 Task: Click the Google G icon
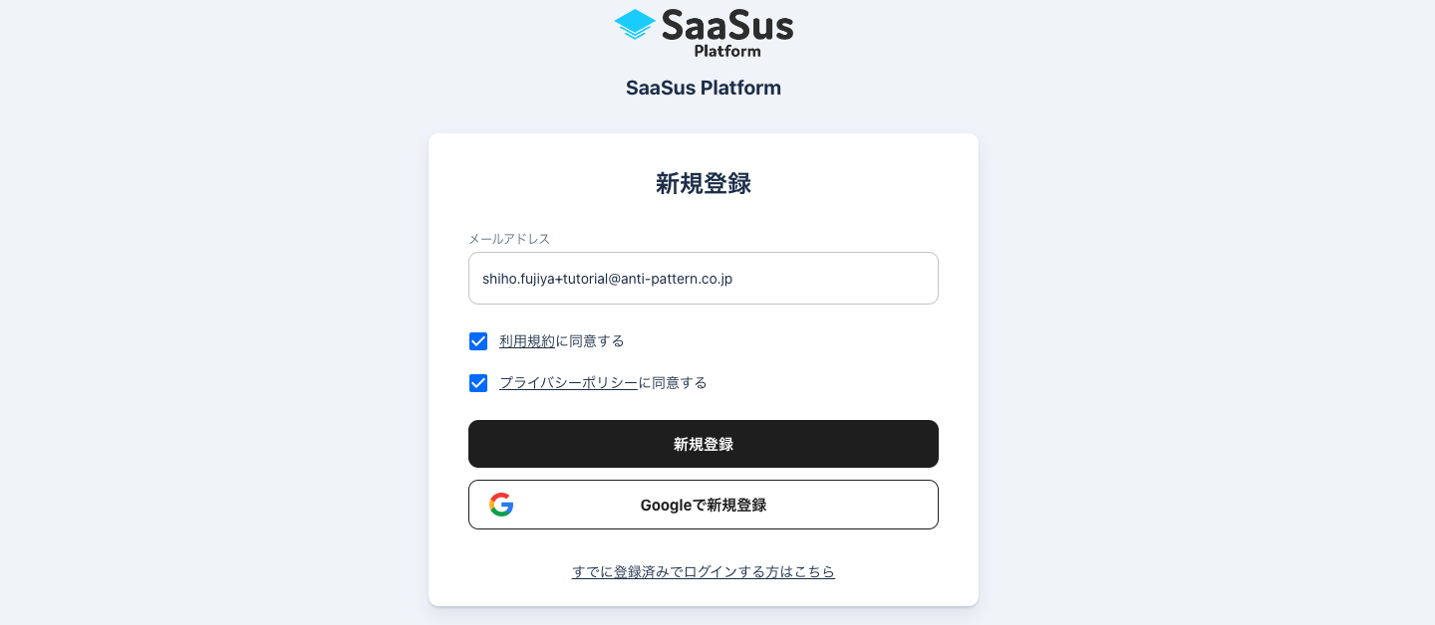[x=501, y=505]
